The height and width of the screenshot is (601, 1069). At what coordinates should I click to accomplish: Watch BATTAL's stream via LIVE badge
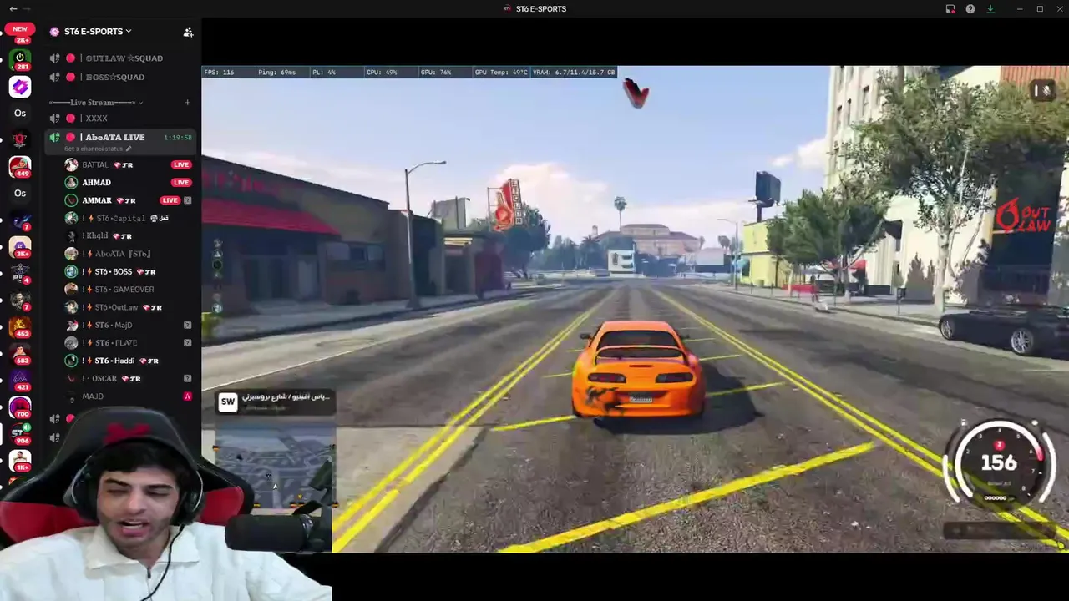coord(180,164)
